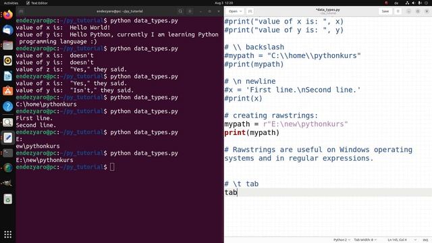Click the '# creating rawstrings:' comment
432x243 pixels.
coord(271,115)
